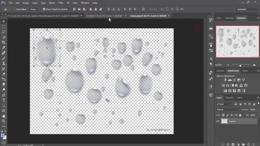Toggle lock all padlock icon

240,115
